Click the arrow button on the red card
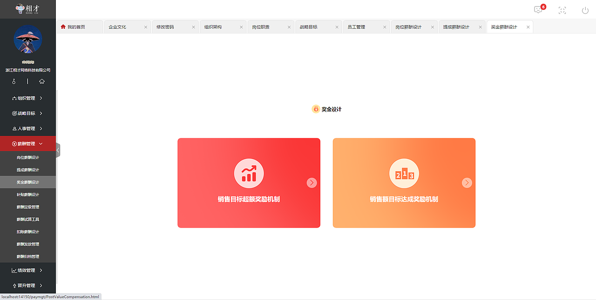 312,183
